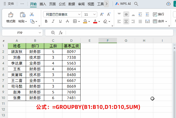Switch to the 插入 (Insert) tab
Viewport: 176px width, 118px height.
point(43,4)
